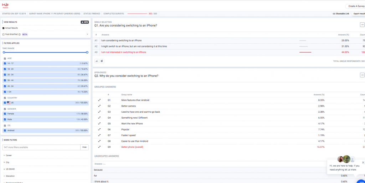365x183 pixels.
Task: Select answer row A1 considering switching
Action: tap(229, 41)
